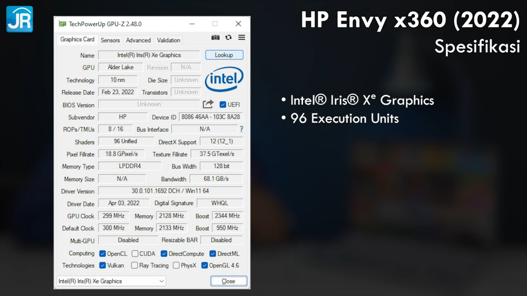Click the Bandwidth value 68.1 GB/s
This screenshot has width=527, height=296.
click(x=216, y=179)
